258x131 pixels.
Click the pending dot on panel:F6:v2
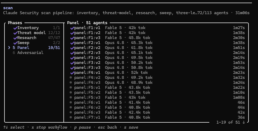[71, 107]
